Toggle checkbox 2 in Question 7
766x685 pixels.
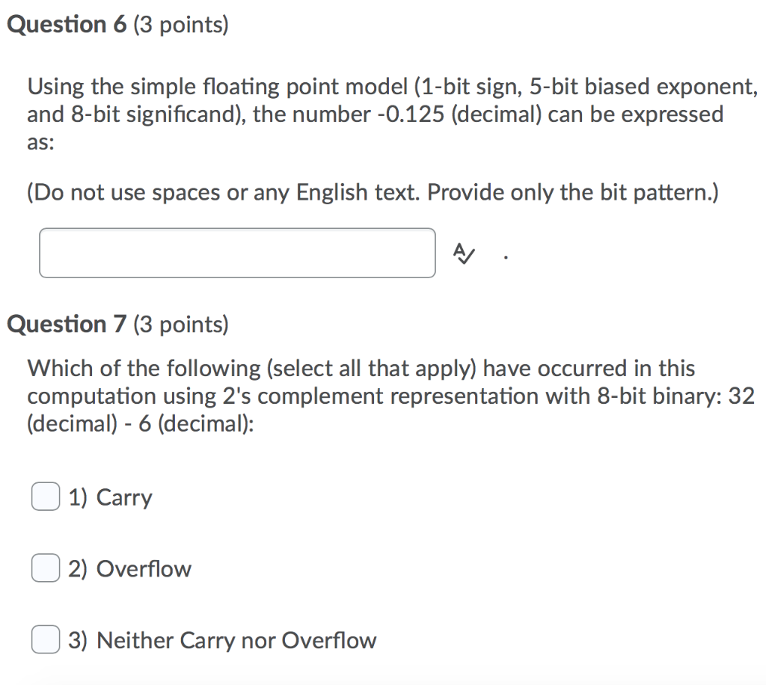pos(45,568)
